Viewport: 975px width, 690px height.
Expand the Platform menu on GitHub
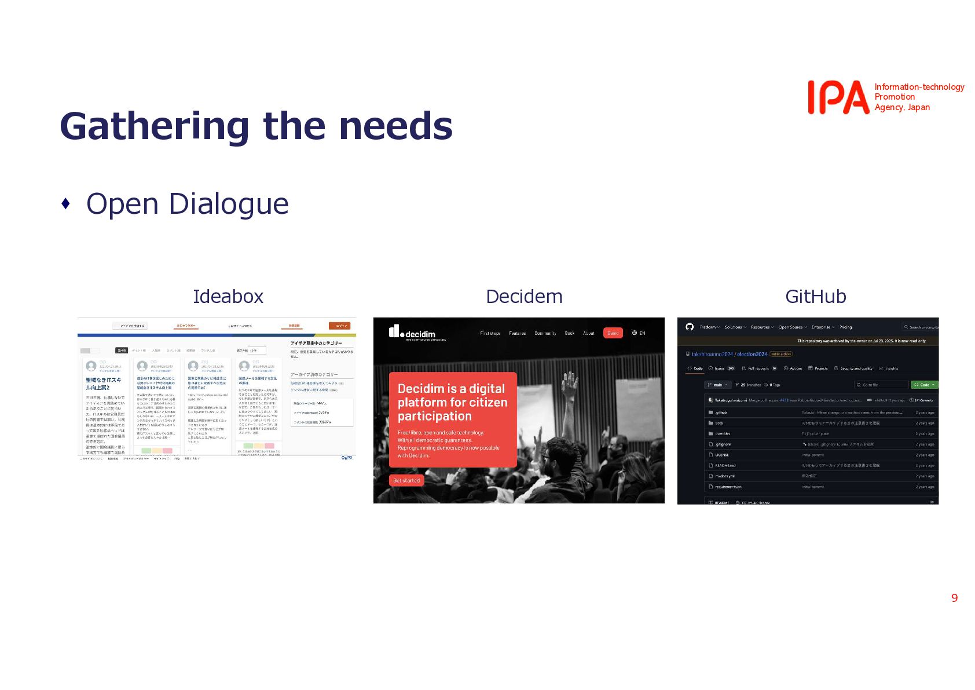click(710, 327)
